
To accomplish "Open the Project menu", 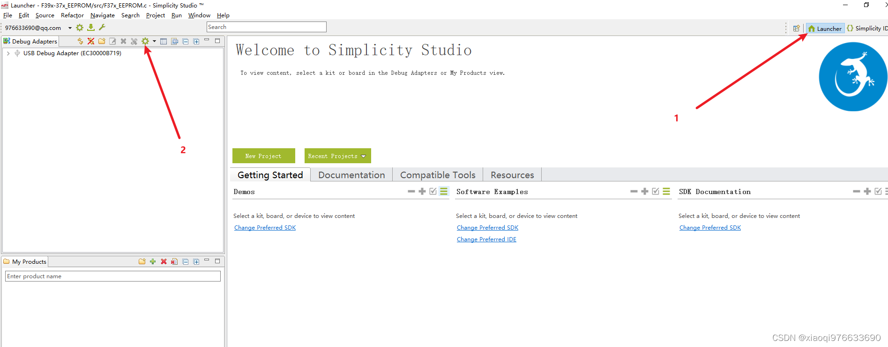I will tap(156, 15).
